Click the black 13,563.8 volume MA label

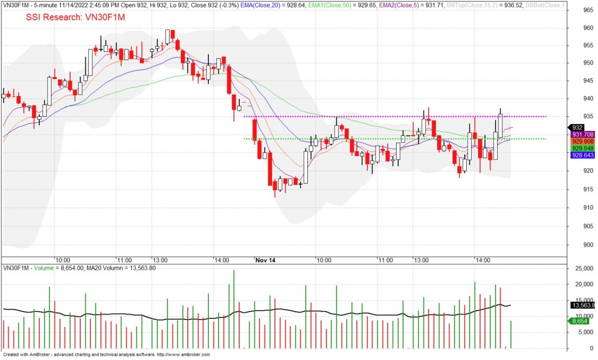pos(583,305)
